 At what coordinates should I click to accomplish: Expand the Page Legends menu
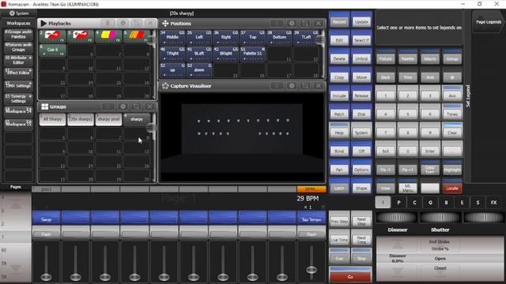click(489, 21)
